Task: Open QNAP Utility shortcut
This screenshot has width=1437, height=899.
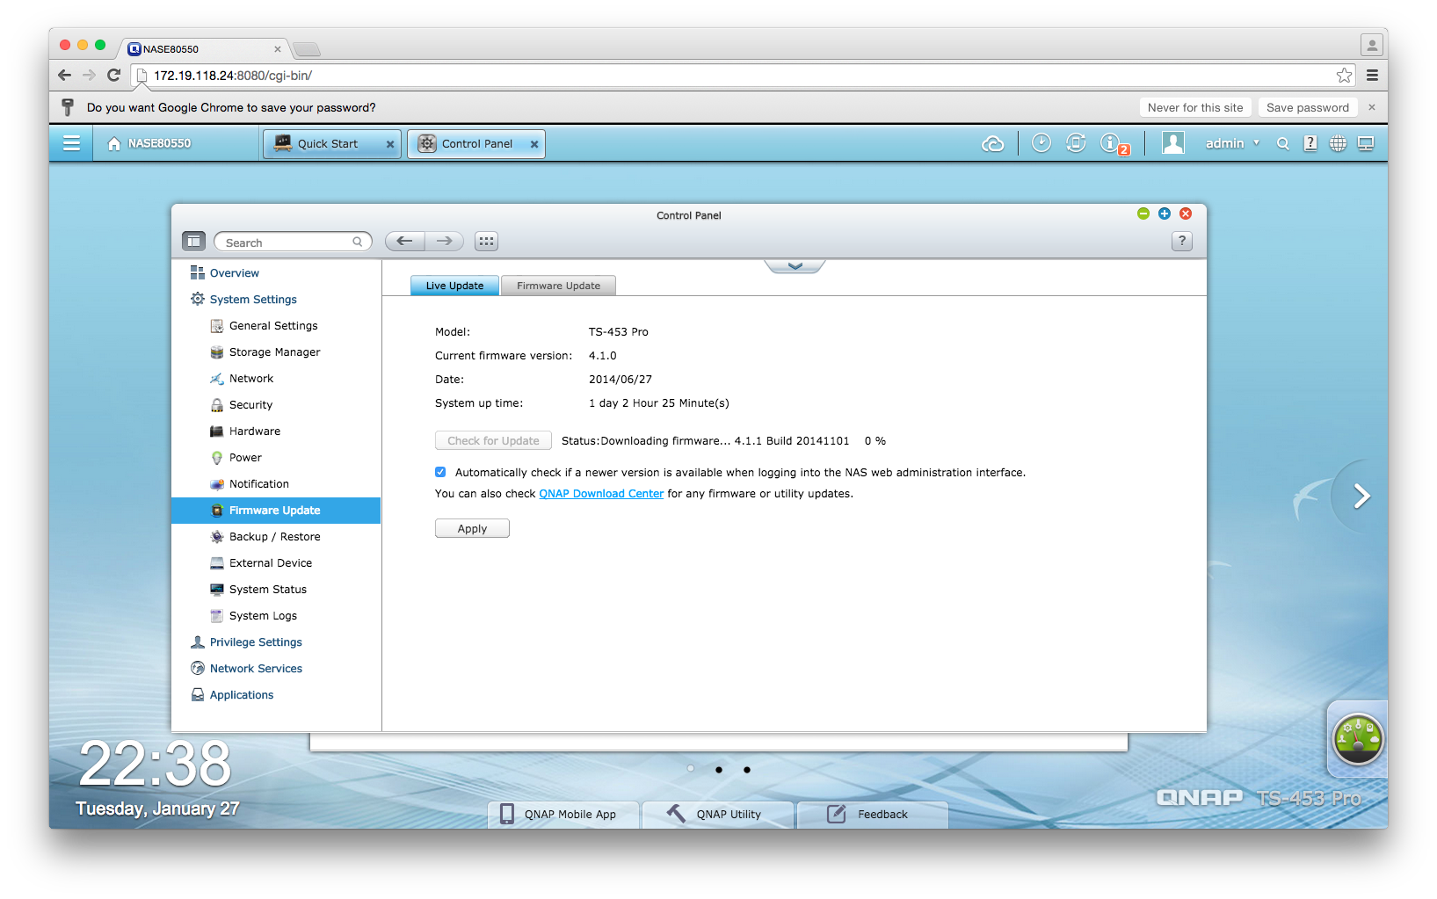Action: tap(718, 814)
